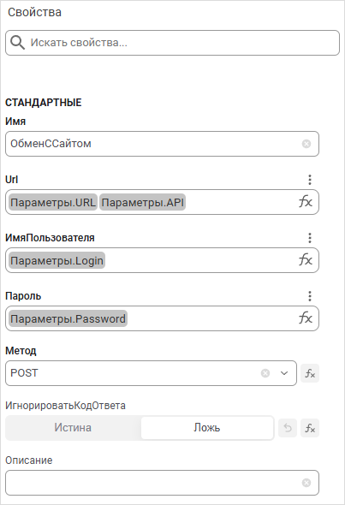Image resolution: width=345 pixels, height=505 pixels.
Task: Select the Параметры.Login chip
Action: click(57, 260)
